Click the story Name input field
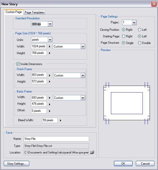The height and width of the screenshot is (170, 158). [x=56, y=139]
